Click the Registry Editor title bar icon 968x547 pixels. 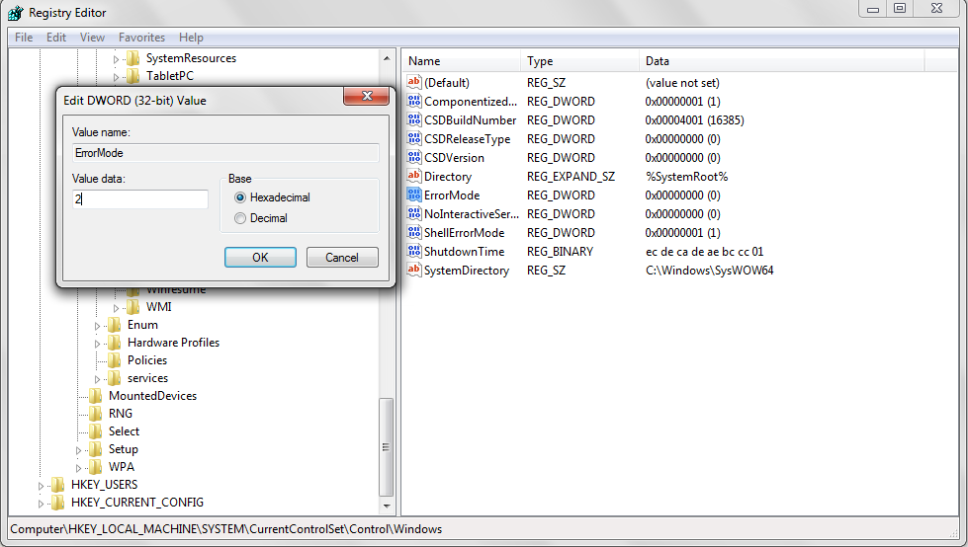click(16, 12)
